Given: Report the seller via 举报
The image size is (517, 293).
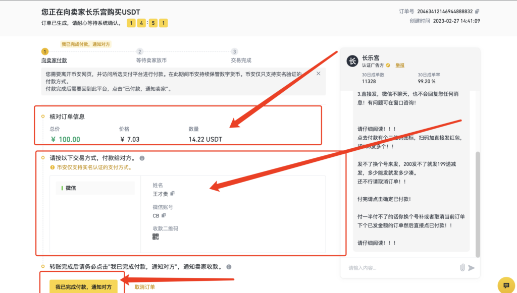Looking at the screenshot, I should click(400, 65).
